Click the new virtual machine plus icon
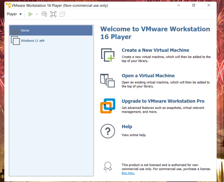Image resolution: width=224 pixels, height=182 pixels. [108, 55]
